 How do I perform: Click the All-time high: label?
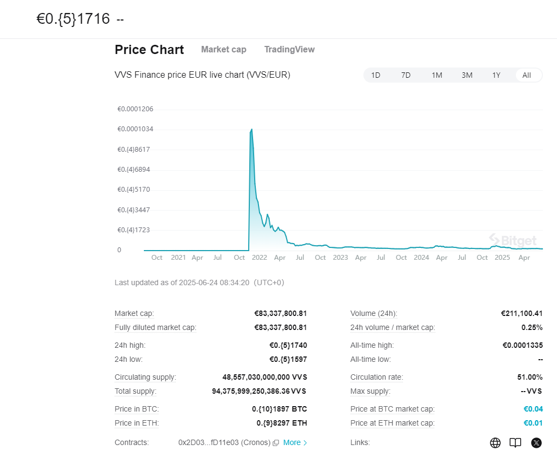372,346
